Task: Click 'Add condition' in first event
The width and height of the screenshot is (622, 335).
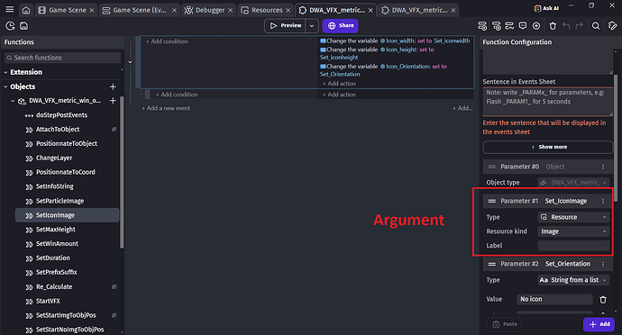Action: pos(167,41)
